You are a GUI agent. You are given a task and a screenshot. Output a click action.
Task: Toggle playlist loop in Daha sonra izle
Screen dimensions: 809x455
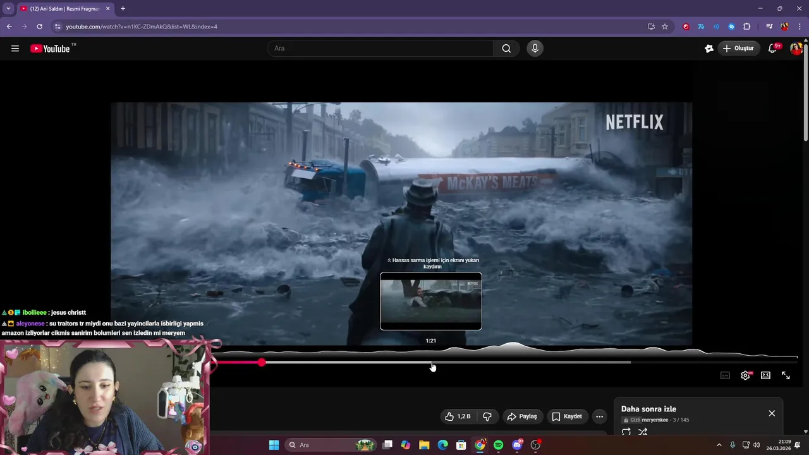tap(626, 432)
